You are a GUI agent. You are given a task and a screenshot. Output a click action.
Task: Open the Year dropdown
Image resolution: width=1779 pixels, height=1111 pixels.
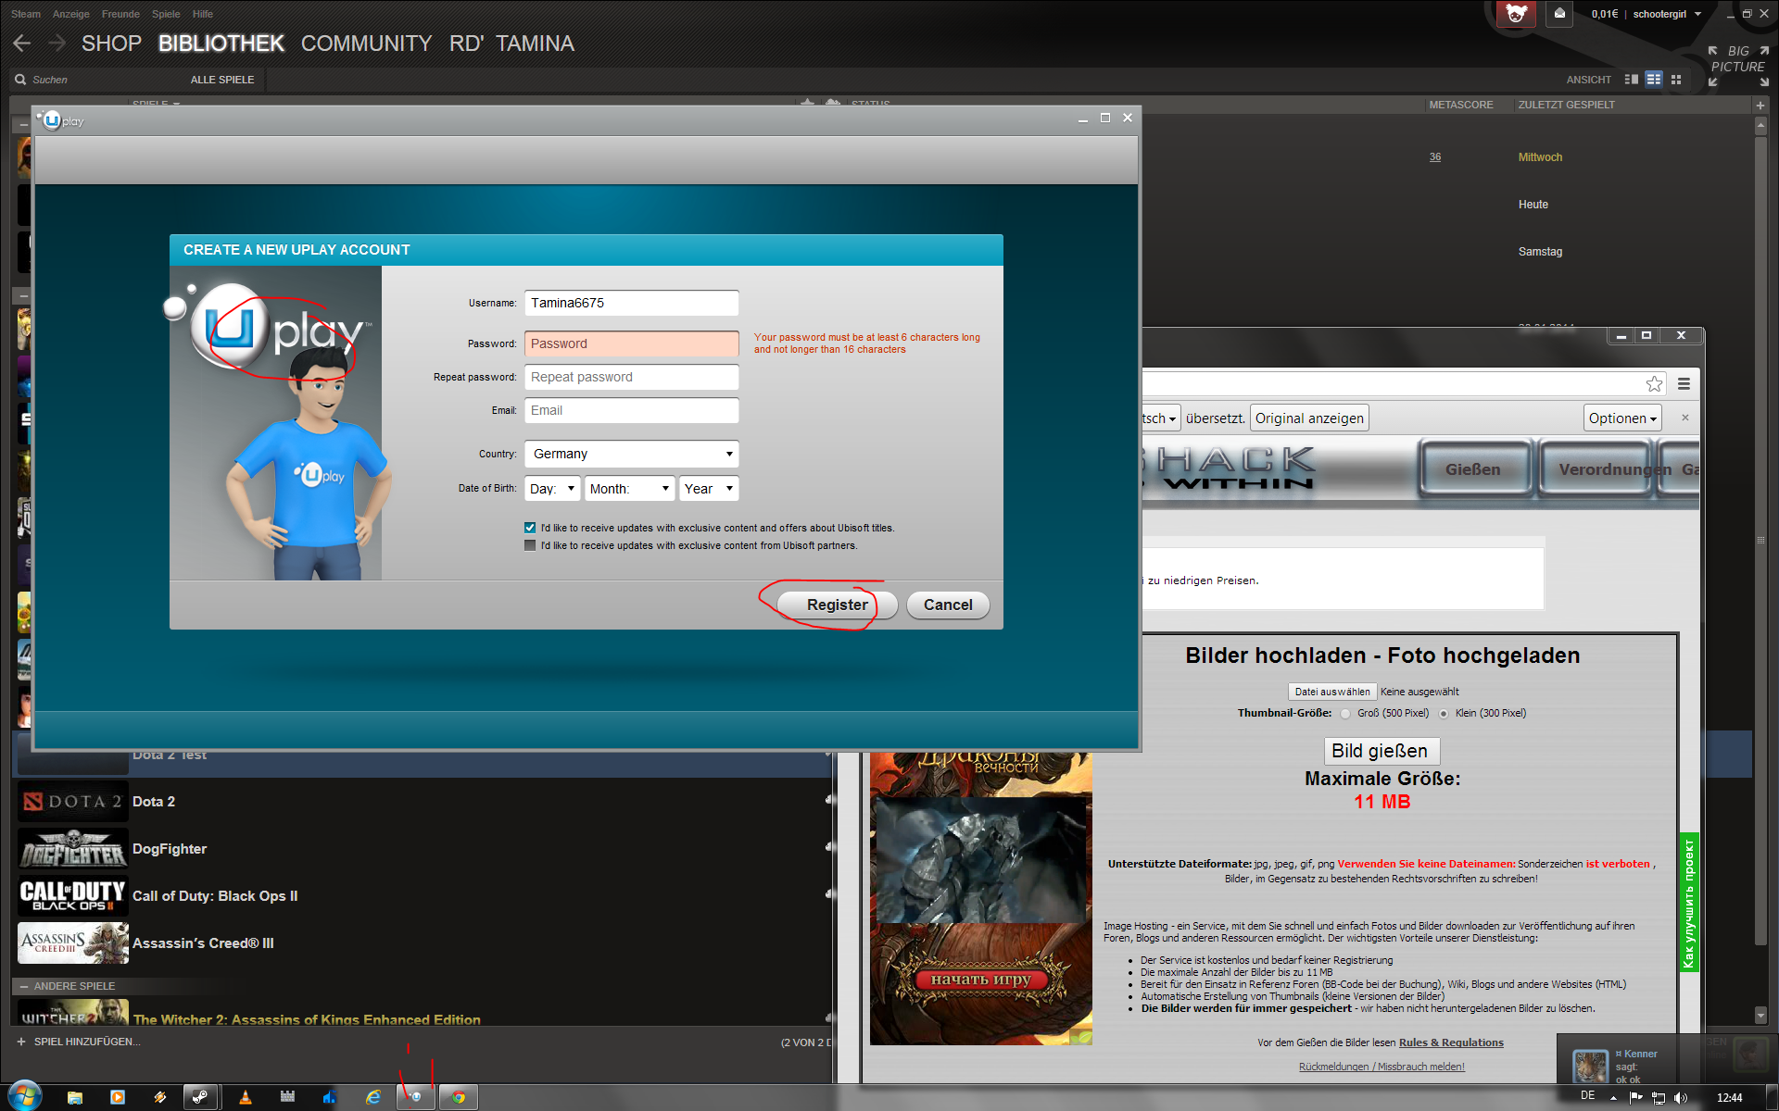click(x=709, y=489)
